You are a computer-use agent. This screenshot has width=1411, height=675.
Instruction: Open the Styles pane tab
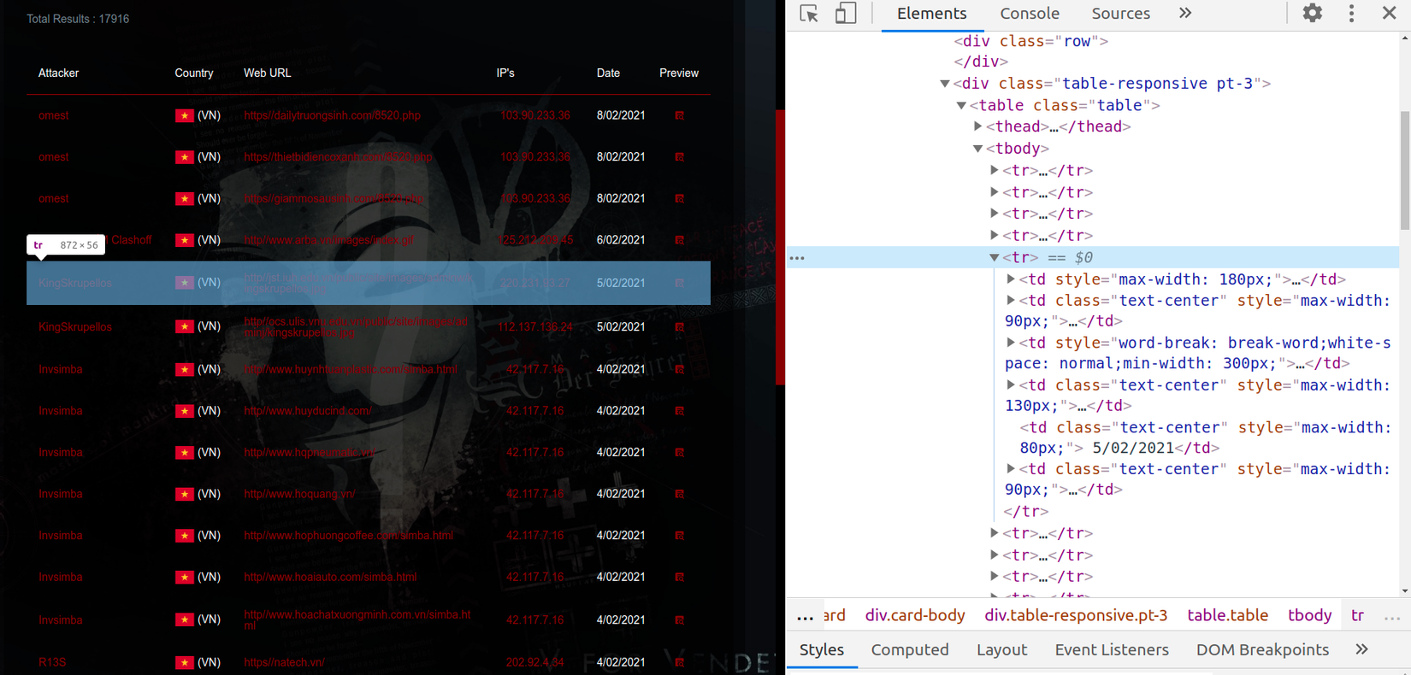(822, 650)
